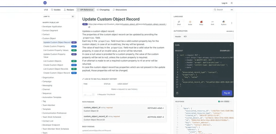Select the Node language icon
276x134 pixels.
tap(190, 23)
